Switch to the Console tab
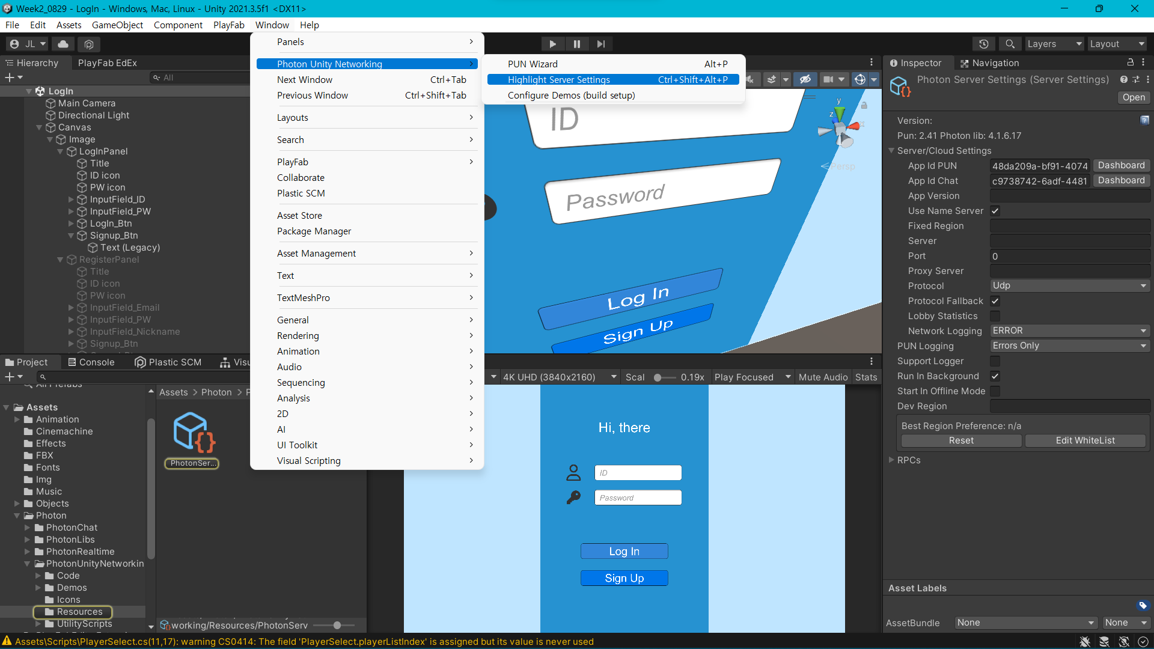Screen dimensions: 1154x649 (x=91, y=362)
